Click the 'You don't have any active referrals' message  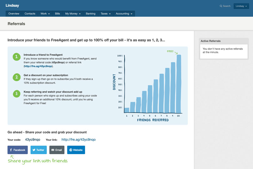click(x=223, y=51)
